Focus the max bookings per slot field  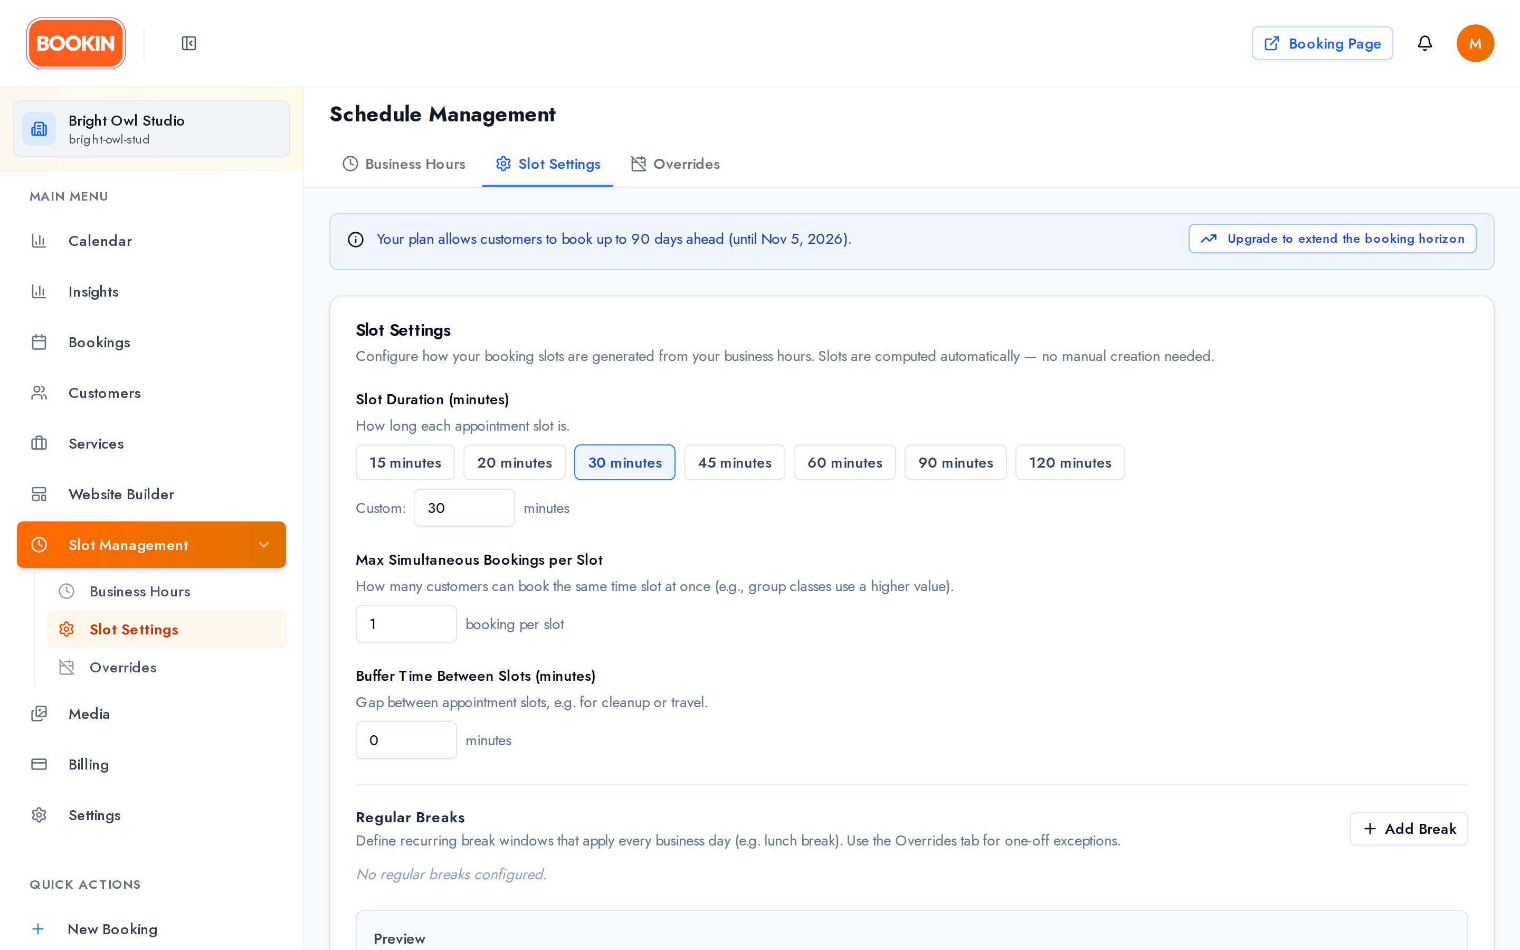click(406, 624)
